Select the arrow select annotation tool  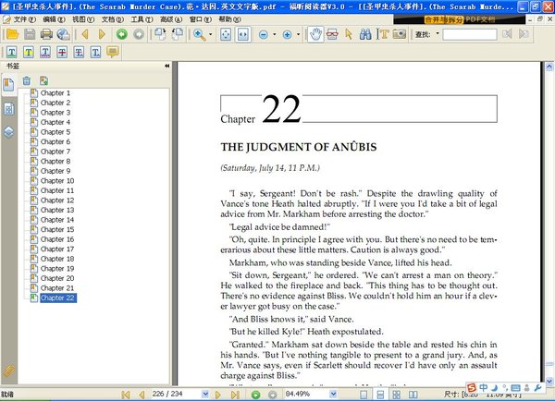349,34
